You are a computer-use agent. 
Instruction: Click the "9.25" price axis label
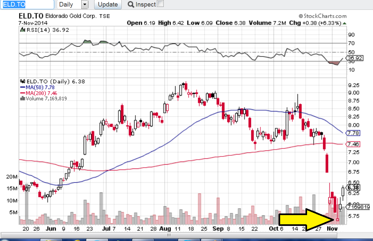click(x=354, y=85)
